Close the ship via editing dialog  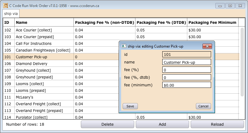point(207,46)
